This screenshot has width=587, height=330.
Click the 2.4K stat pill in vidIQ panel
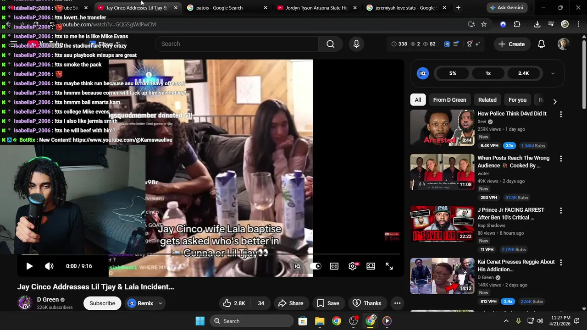click(x=523, y=73)
